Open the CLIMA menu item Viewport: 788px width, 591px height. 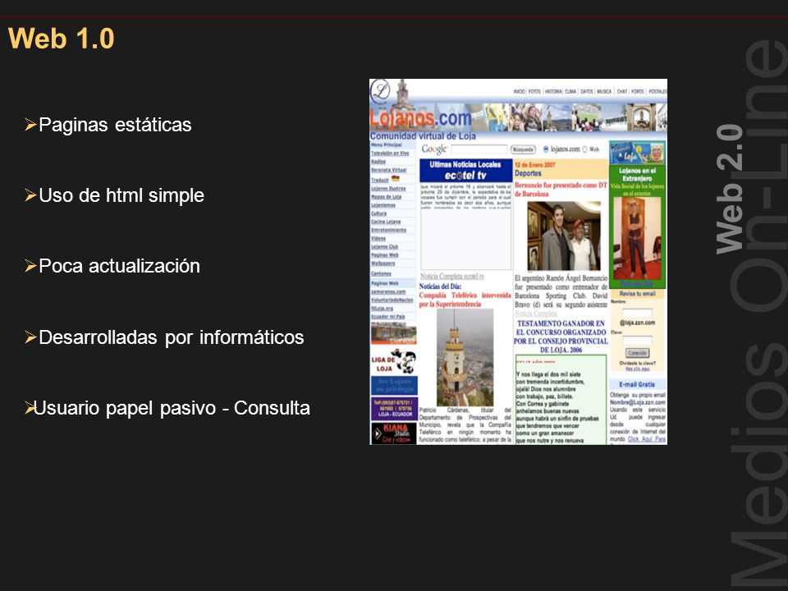pyautogui.click(x=570, y=91)
